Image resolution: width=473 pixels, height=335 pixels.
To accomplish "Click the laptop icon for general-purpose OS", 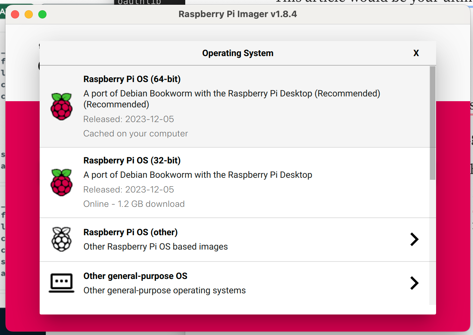I will coord(62,283).
